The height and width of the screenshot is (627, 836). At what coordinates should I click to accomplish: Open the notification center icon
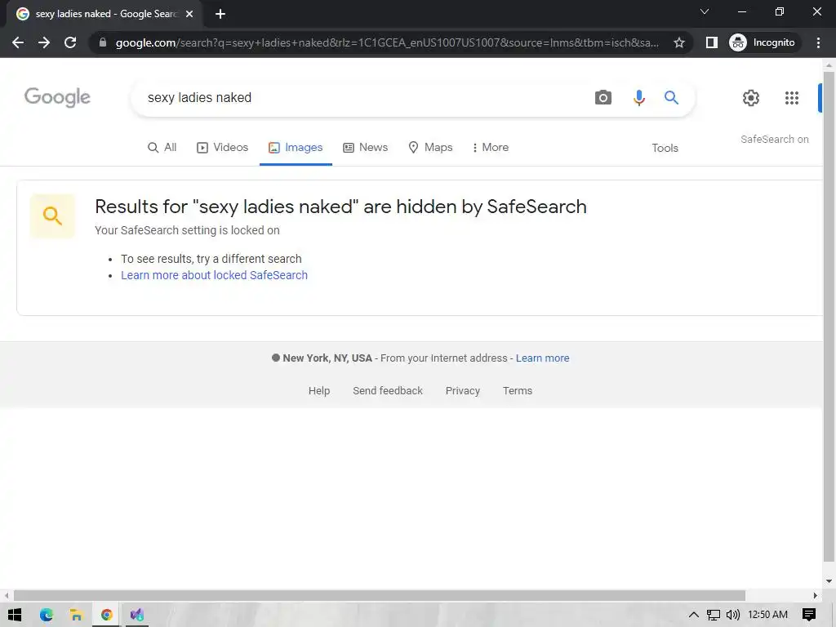(809, 615)
